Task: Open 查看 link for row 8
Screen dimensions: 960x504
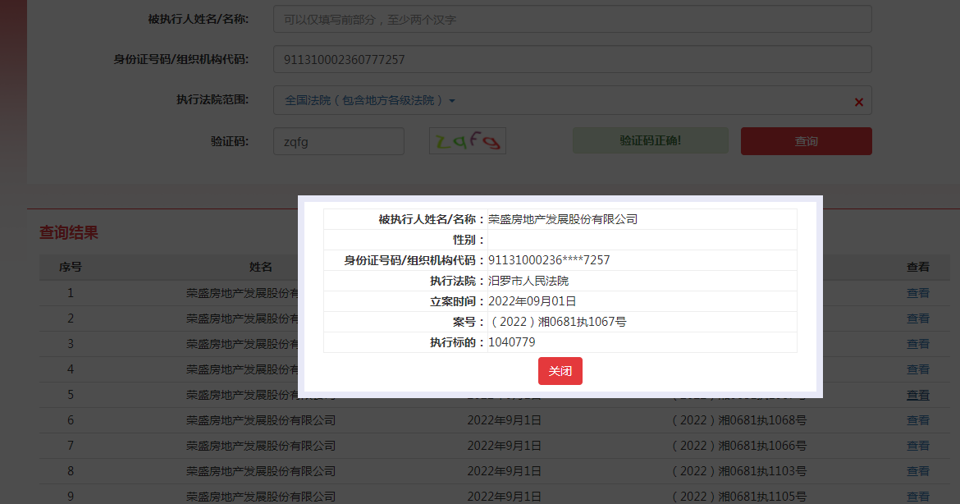Action: (x=918, y=471)
